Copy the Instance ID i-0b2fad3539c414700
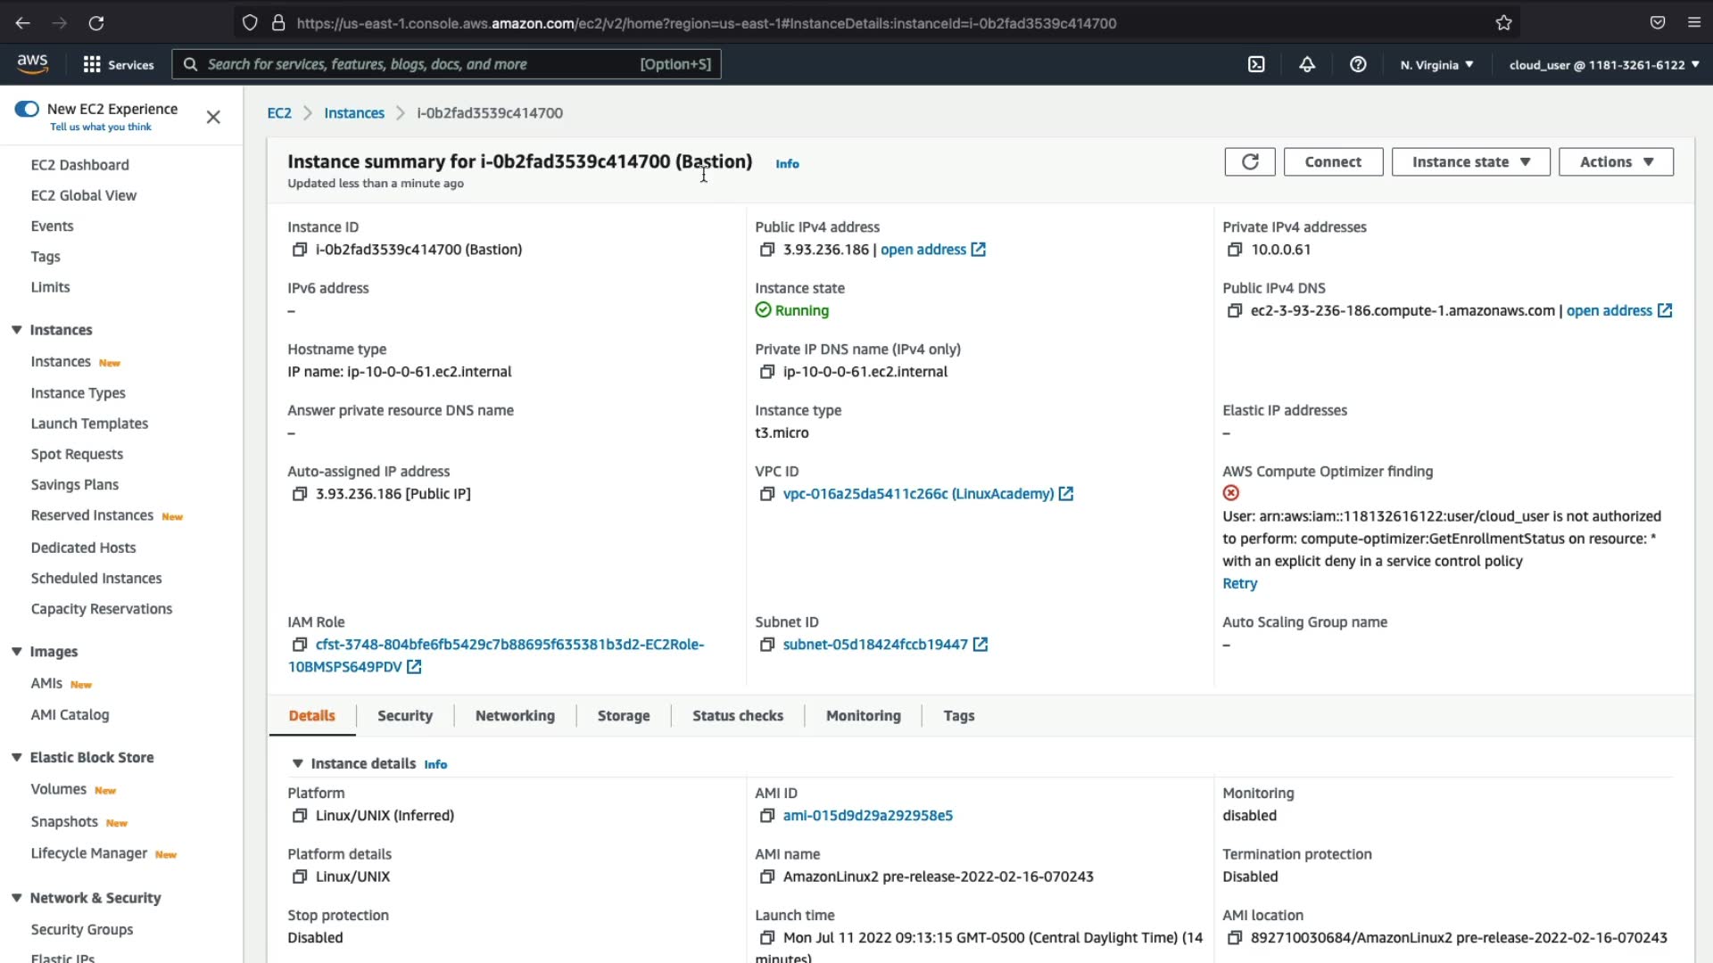 click(x=299, y=250)
